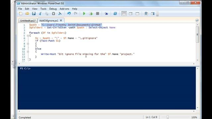Open the View menu
Image resolution: width=212 pixels, height=119 pixels.
pos(35,9)
